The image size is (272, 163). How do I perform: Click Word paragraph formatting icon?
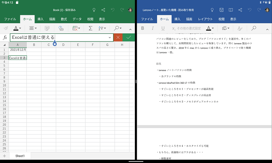click(224, 28)
